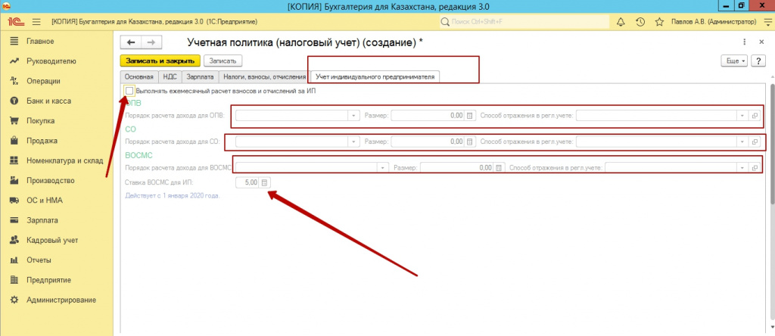The width and height of the screenshot is (775, 336).
Task: Open the 1C main menu hamburger icon
Action: point(36,22)
